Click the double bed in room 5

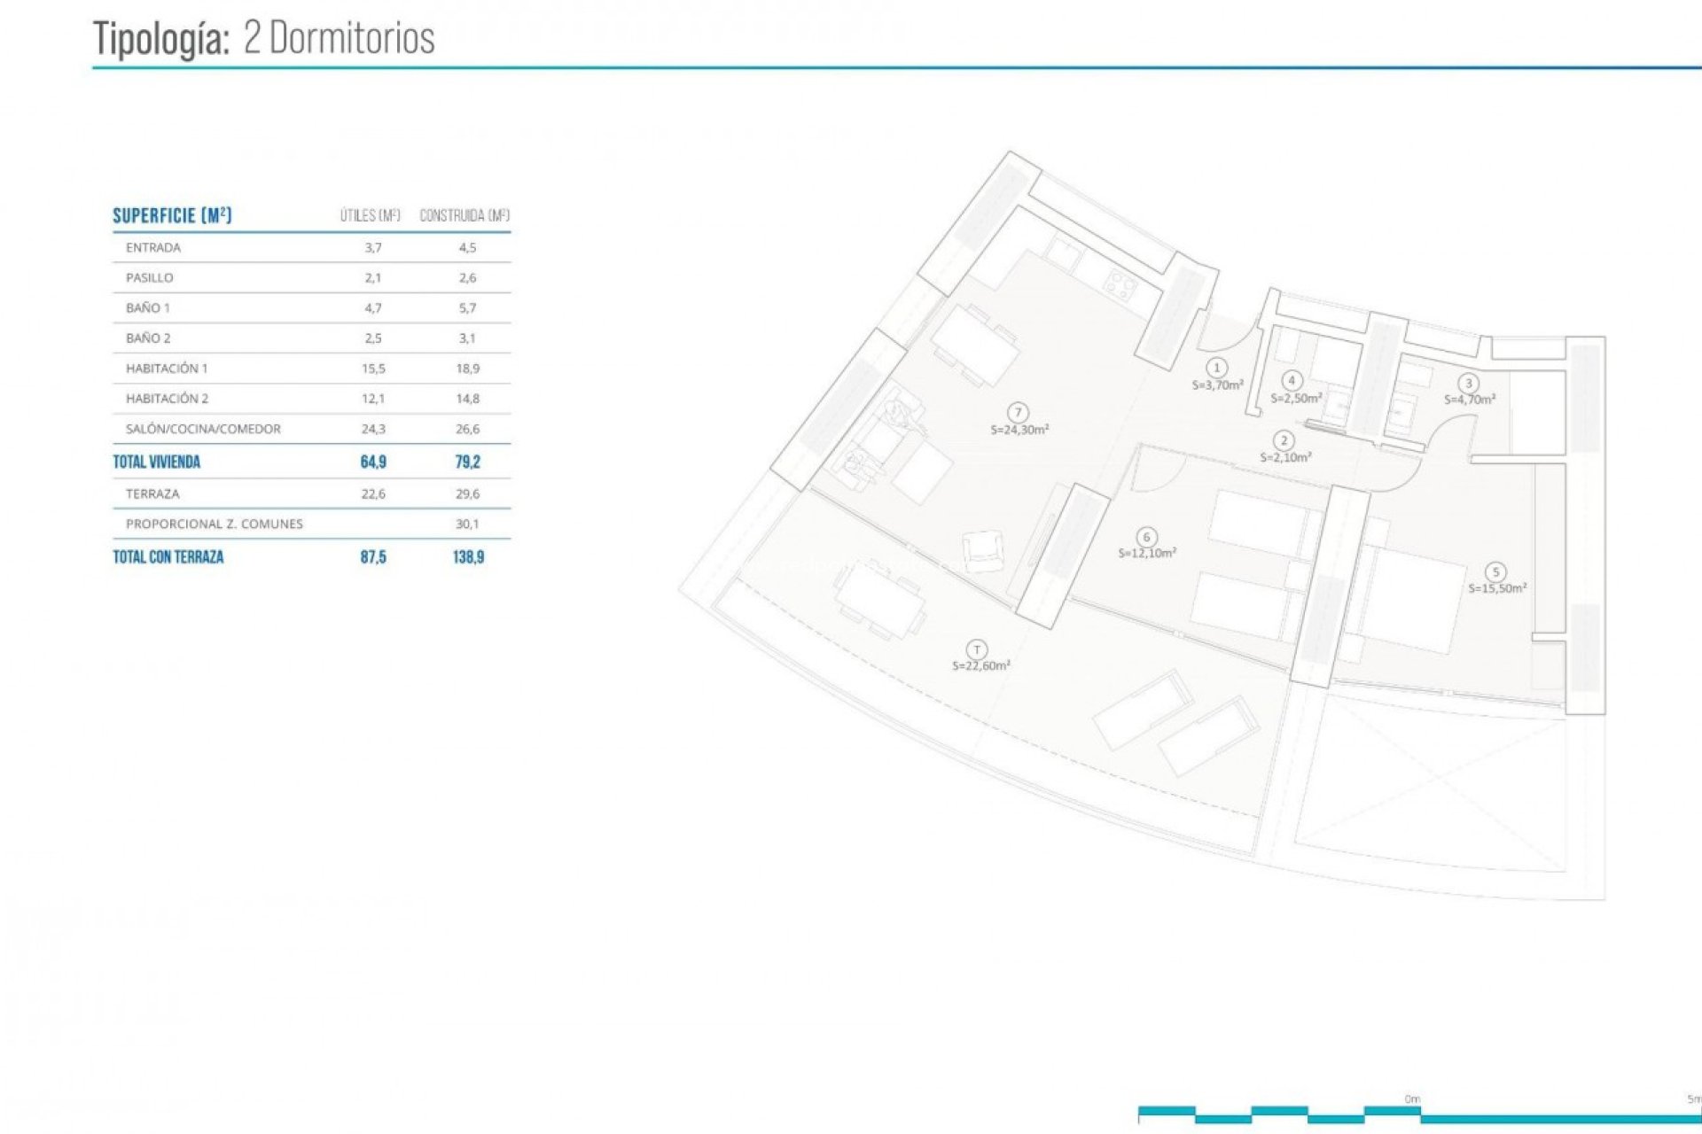[1409, 599]
